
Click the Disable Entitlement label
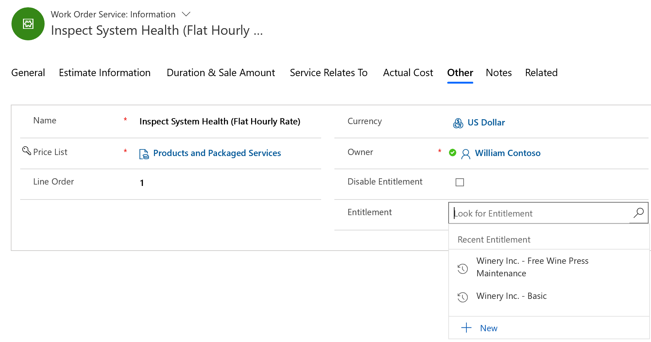tap(385, 181)
